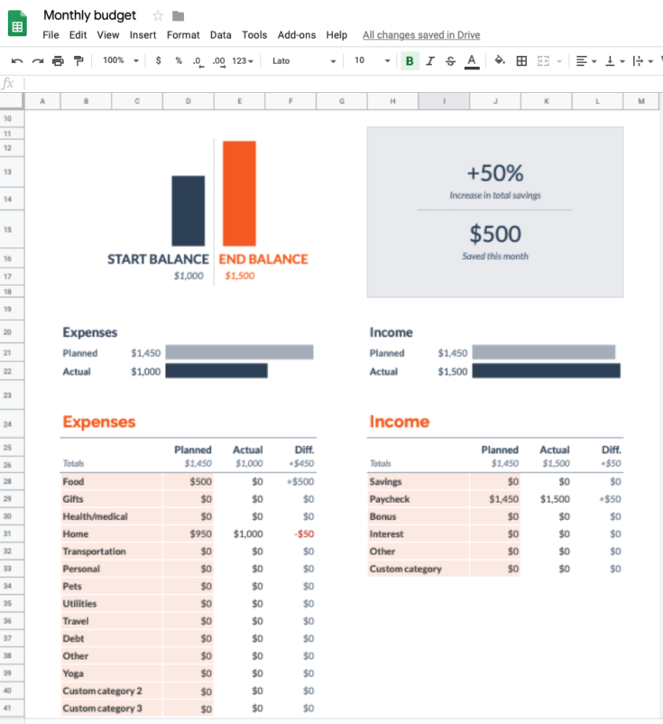Click the select-all corner box

[12, 101]
